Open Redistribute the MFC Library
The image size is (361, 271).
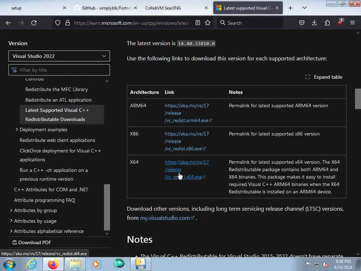click(57, 89)
